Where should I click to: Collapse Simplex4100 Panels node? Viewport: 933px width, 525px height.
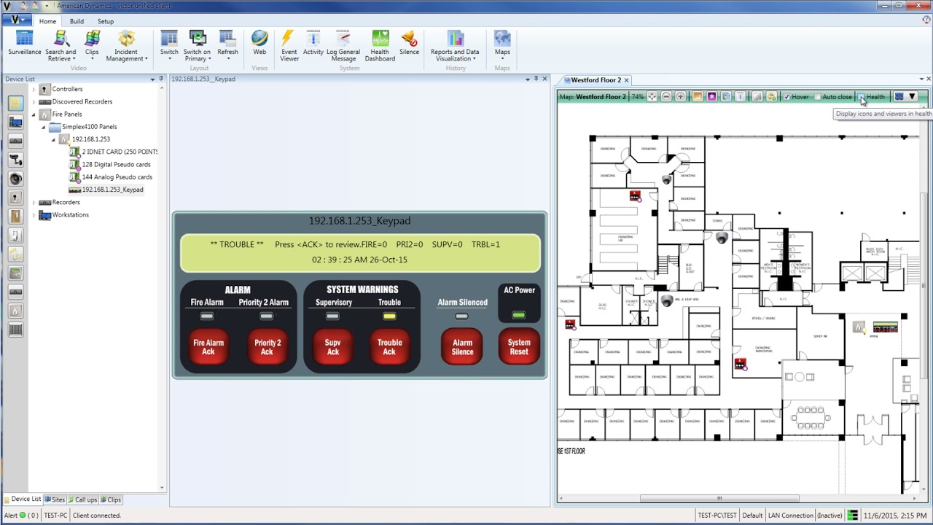click(43, 127)
